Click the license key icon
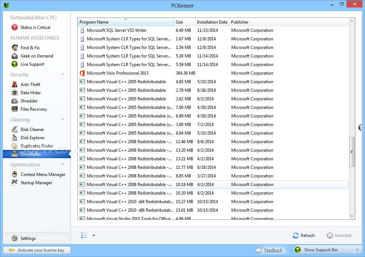 point(12,250)
